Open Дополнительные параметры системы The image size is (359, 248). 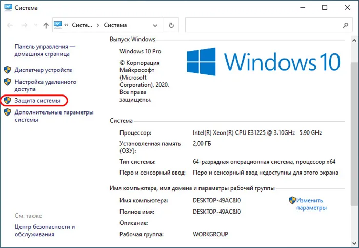tap(54, 116)
